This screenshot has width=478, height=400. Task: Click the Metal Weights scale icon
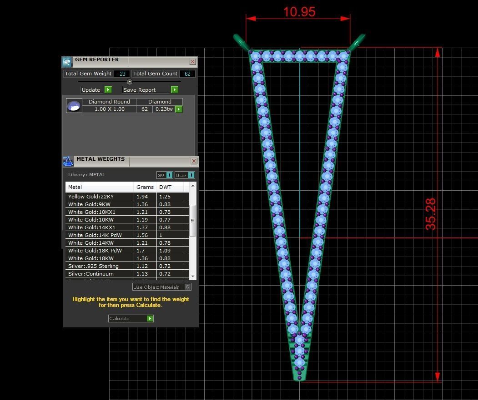coord(68,161)
